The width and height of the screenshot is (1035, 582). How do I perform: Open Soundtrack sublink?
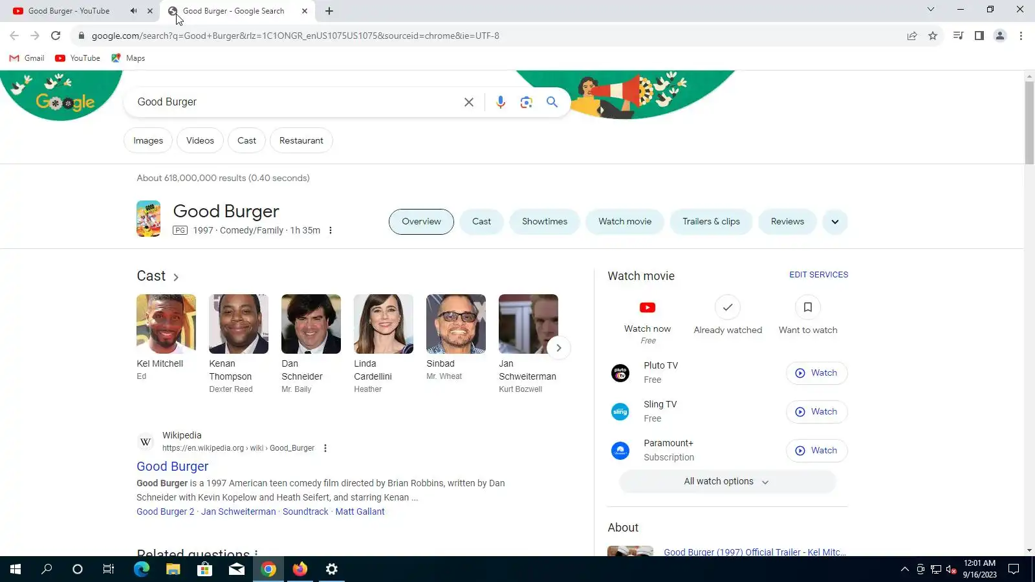305,512
